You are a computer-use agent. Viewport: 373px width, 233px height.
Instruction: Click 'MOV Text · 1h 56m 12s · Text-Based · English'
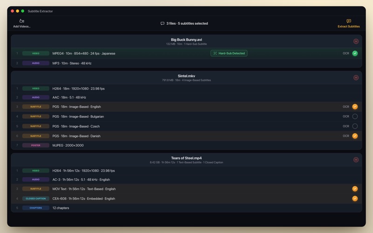click(x=84, y=189)
